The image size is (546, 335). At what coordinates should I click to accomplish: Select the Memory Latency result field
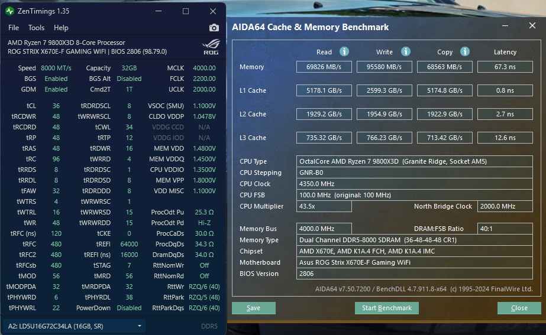tap(505, 67)
